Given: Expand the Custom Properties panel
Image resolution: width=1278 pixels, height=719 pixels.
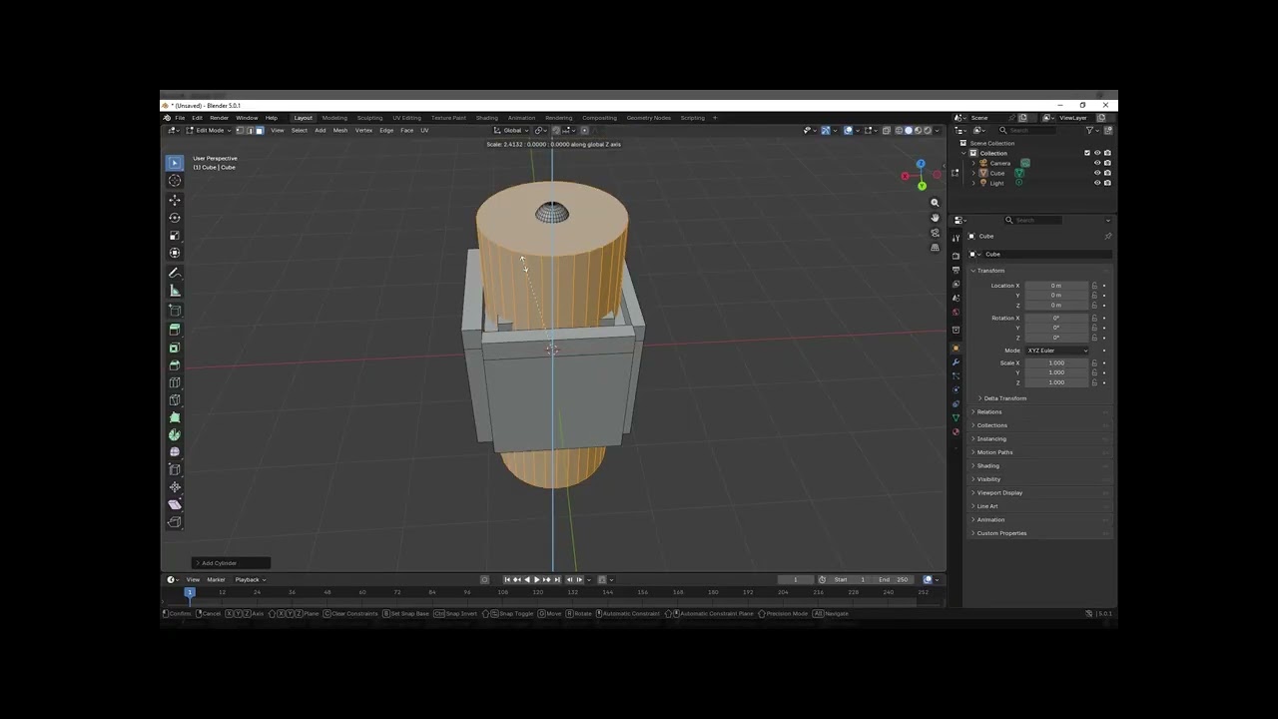Looking at the screenshot, I should 999,533.
